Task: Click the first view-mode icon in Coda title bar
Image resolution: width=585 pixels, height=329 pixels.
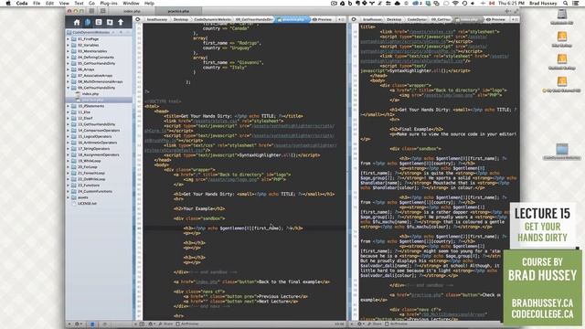Action: [x=91, y=11]
